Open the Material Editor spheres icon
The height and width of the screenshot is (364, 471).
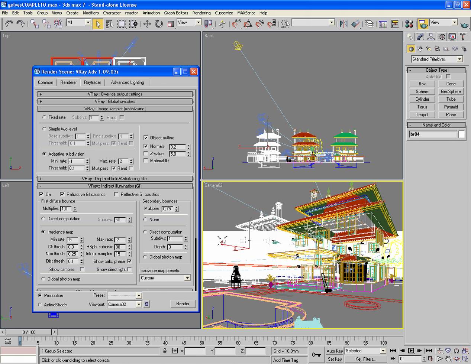[x=409, y=24]
